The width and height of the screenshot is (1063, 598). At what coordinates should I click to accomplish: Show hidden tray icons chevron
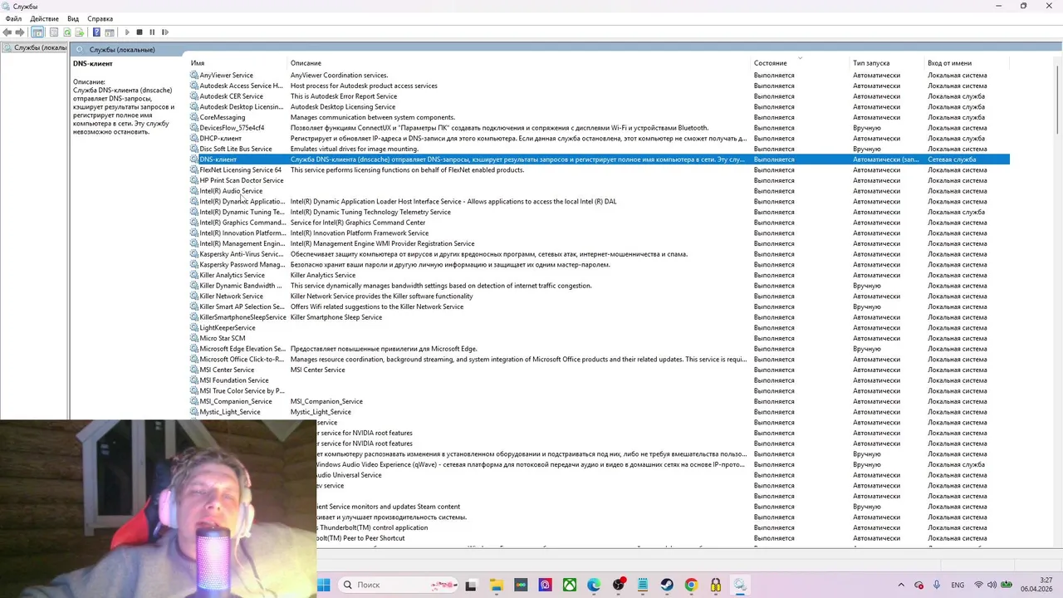(903, 585)
